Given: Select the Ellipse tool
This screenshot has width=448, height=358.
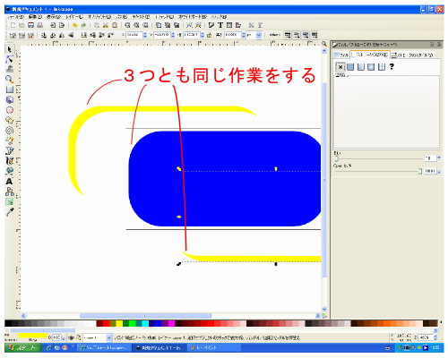Looking at the screenshot, I should pos(10,110).
